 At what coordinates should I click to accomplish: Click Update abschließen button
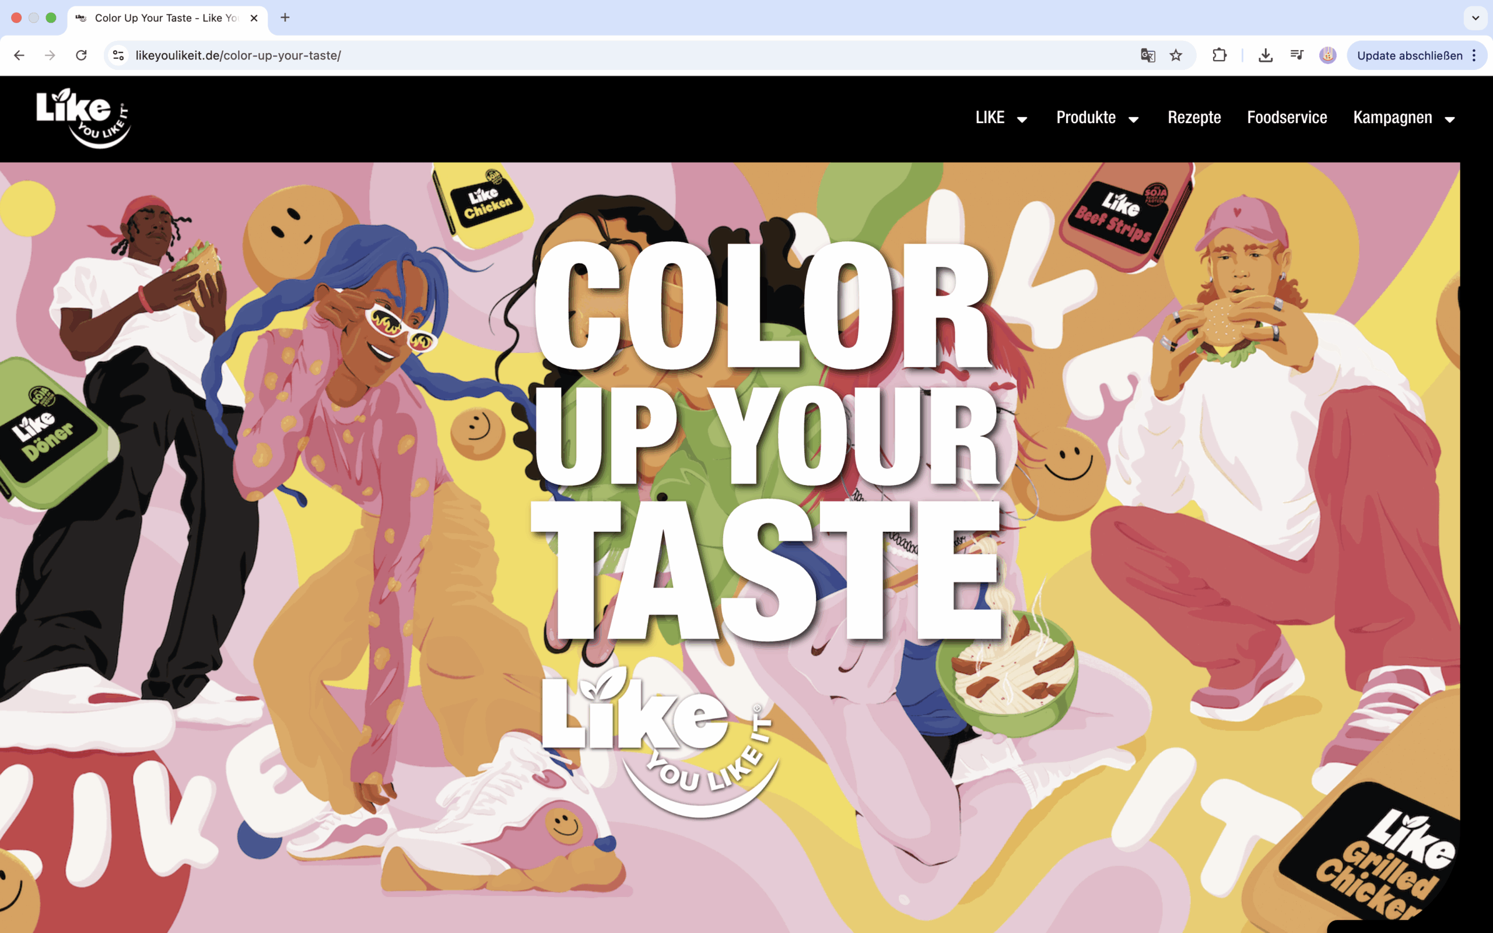(x=1409, y=55)
